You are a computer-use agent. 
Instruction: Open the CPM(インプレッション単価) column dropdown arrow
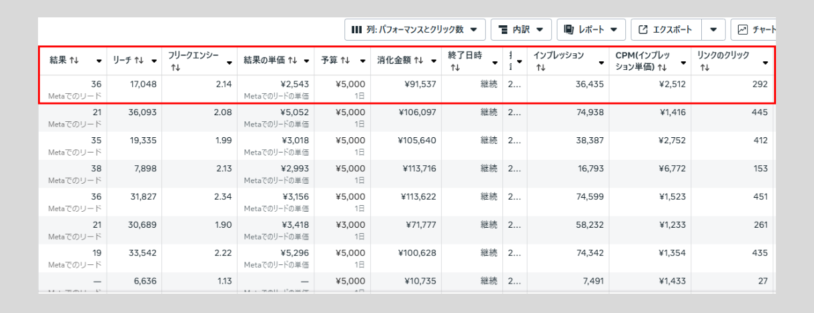[683, 63]
